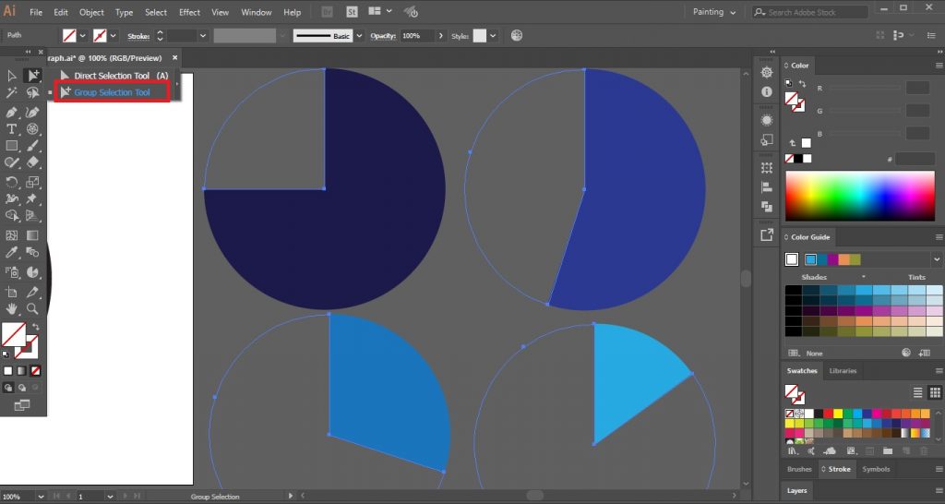This screenshot has width=945, height=504.
Task: Reset default fill and stroke in Color panel
Action: coord(789,83)
